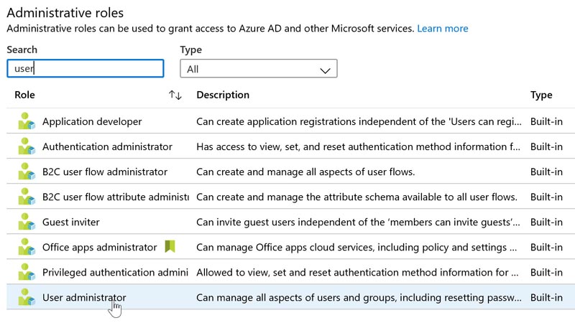575x323 pixels.
Task: Select description 'Can invite guest users independent...'
Action: point(358,223)
